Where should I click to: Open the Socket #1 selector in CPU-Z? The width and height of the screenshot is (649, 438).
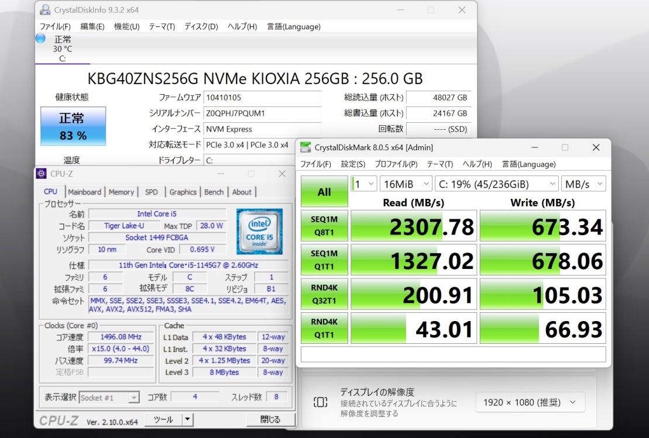[109, 397]
